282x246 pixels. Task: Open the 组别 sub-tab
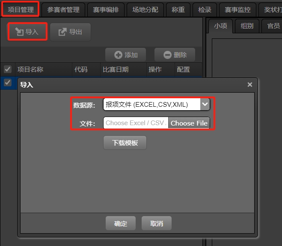pyautogui.click(x=247, y=26)
